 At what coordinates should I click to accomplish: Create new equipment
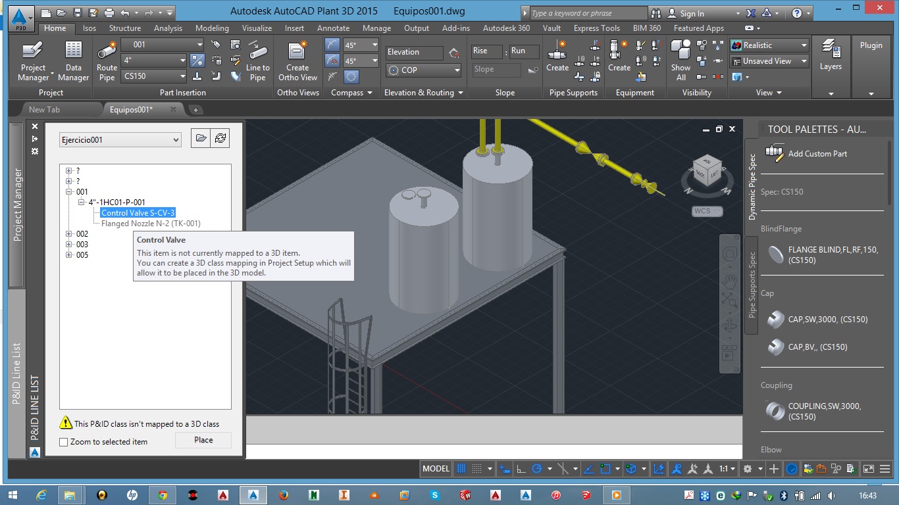point(619,57)
